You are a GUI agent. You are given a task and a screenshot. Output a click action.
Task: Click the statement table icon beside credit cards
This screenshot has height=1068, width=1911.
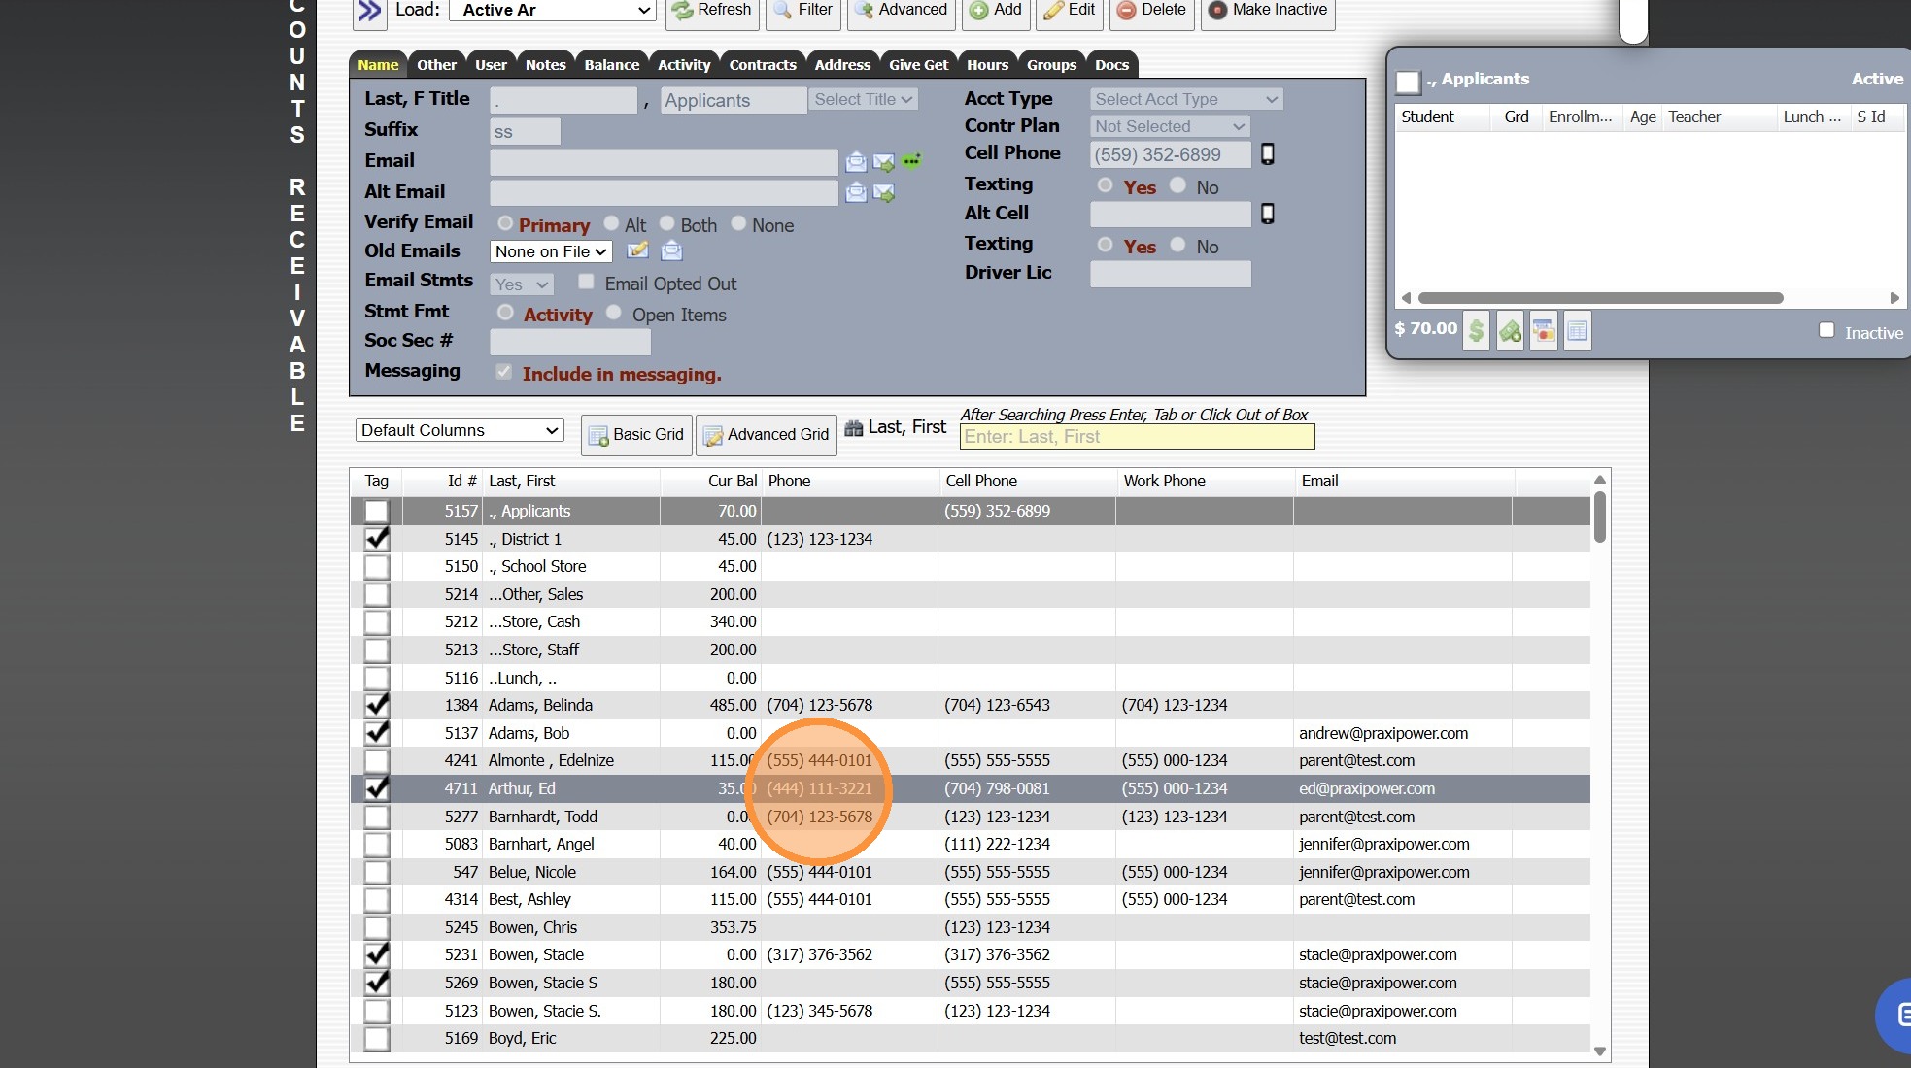1578,331
